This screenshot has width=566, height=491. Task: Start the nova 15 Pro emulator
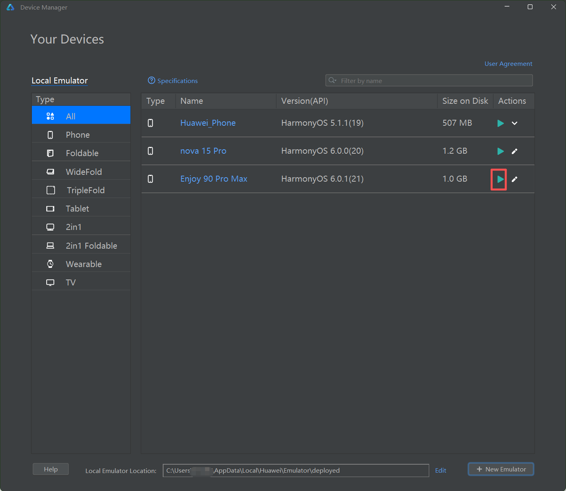pyautogui.click(x=500, y=151)
